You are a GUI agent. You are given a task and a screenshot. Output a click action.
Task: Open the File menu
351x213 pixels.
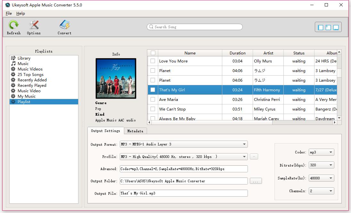(8, 13)
